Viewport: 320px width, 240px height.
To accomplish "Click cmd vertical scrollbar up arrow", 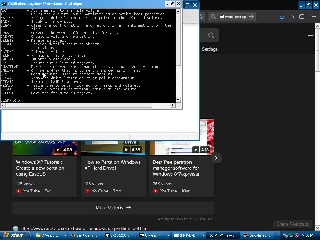I will click(178, 11).
